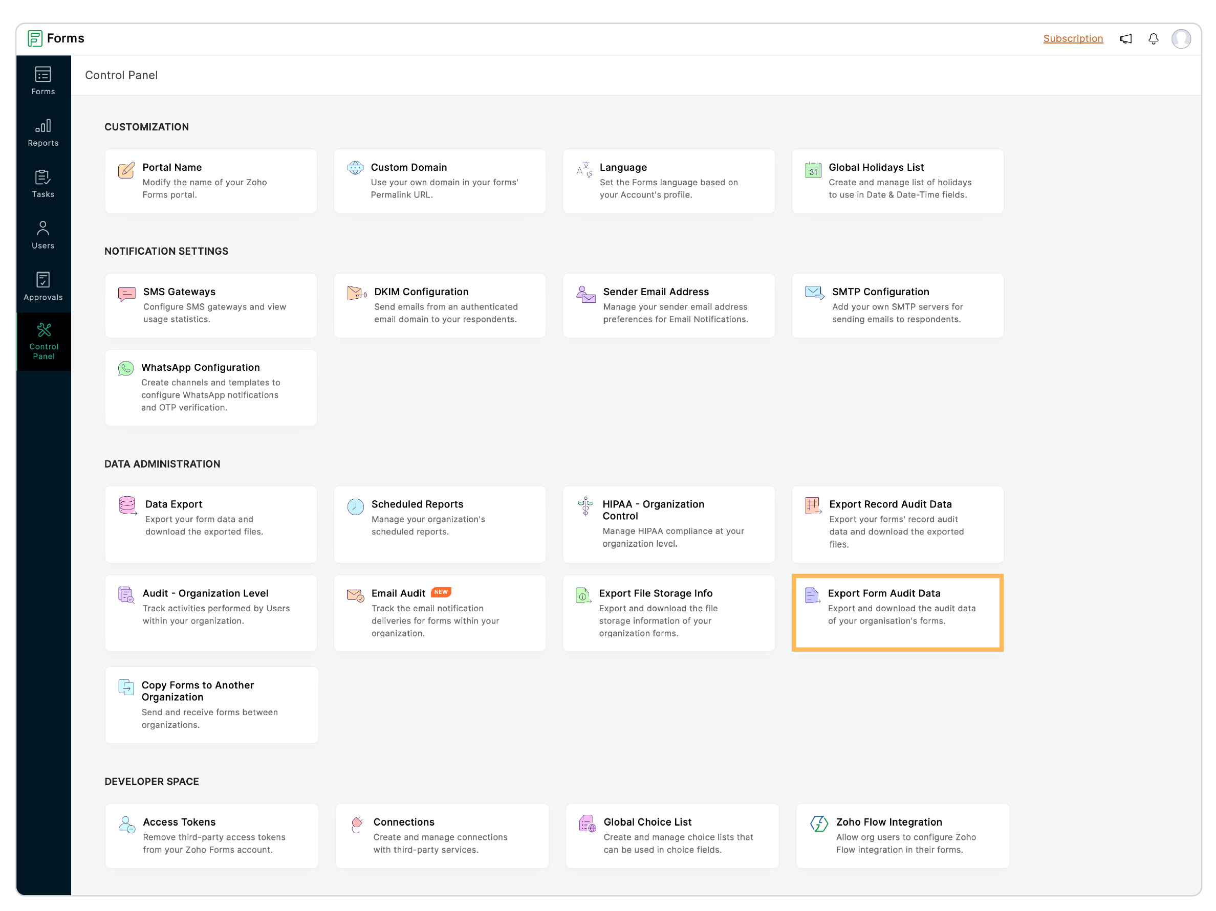Select the Control Panel sidebar item
The image size is (1216, 911).
click(x=44, y=341)
